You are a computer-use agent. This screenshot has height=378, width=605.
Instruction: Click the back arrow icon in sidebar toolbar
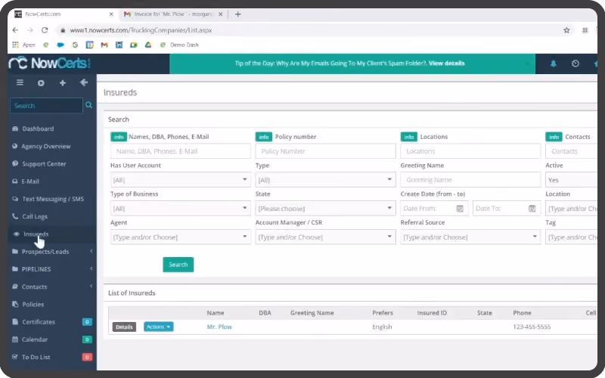pos(84,82)
